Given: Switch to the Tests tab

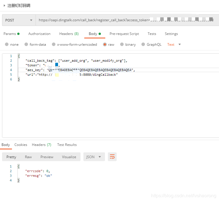Looking at the screenshot, I should click(152, 34).
